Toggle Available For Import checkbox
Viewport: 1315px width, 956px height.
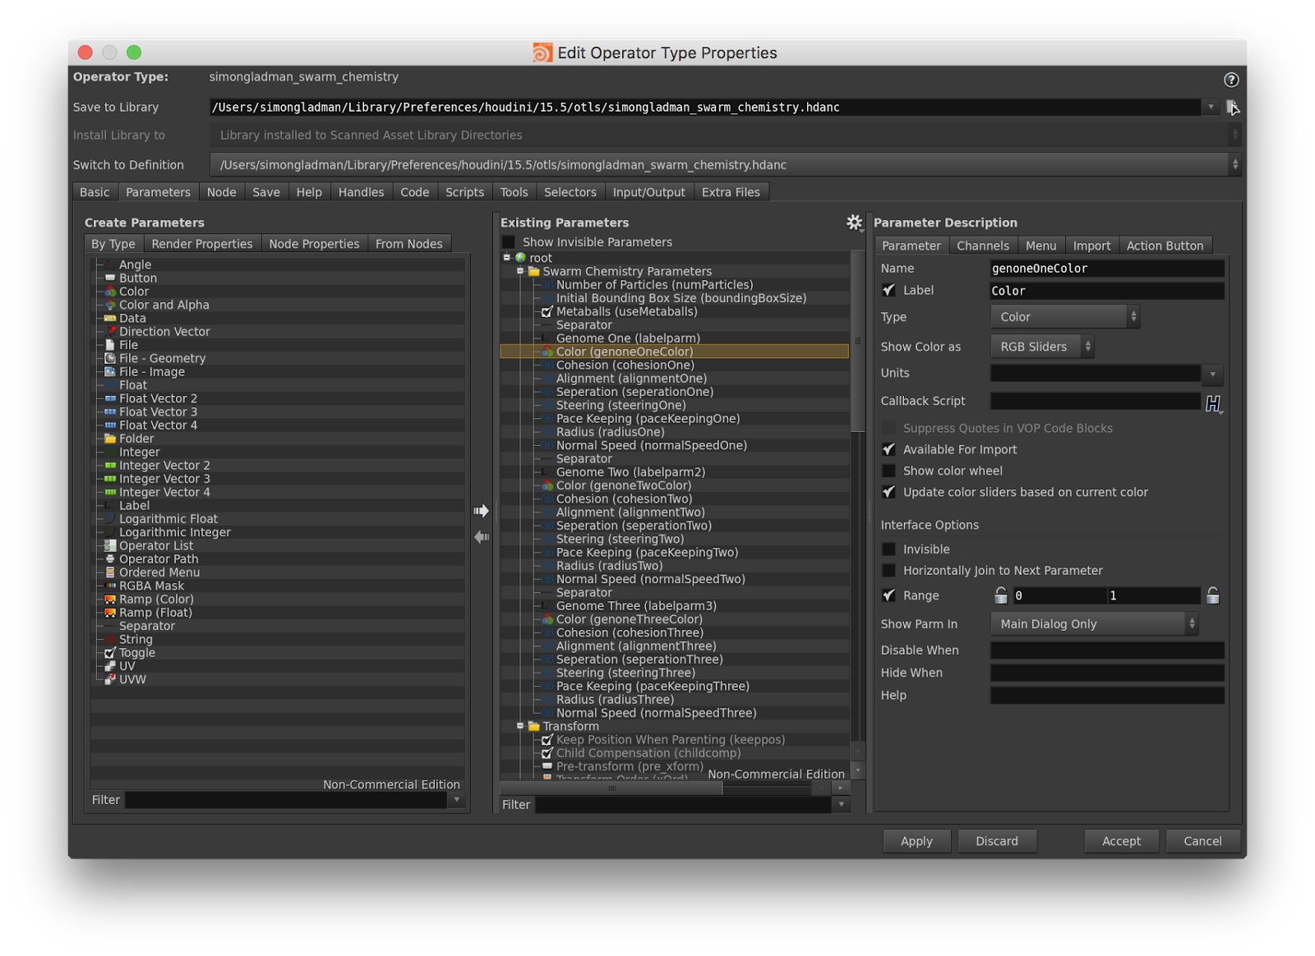point(888,449)
